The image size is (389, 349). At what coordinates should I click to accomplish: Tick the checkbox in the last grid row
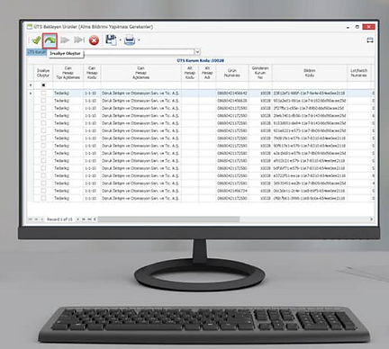43,198
